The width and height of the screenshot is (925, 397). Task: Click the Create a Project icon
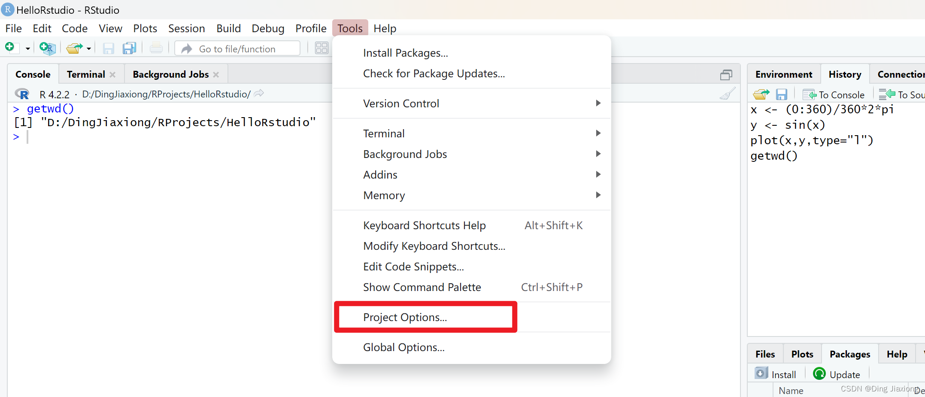click(47, 48)
